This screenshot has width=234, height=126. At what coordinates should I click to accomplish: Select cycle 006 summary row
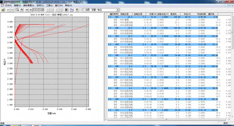point(163,66)
